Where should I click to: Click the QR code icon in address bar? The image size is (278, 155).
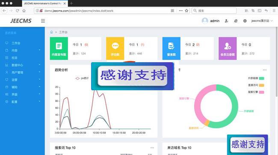click(x=172, y=11)
